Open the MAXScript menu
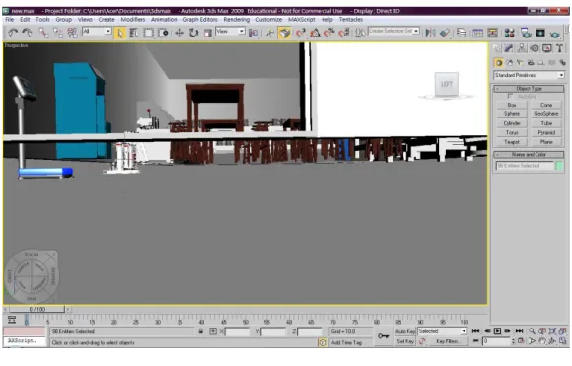 pos(302,20)
